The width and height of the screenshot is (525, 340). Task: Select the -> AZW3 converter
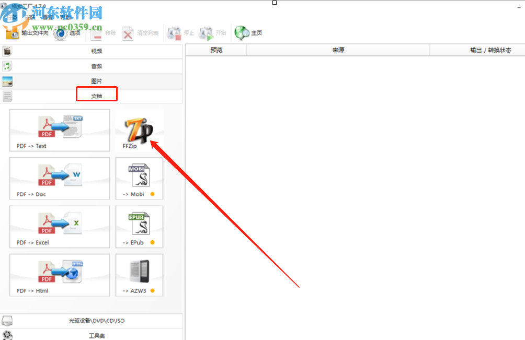(x=139, y=275)
